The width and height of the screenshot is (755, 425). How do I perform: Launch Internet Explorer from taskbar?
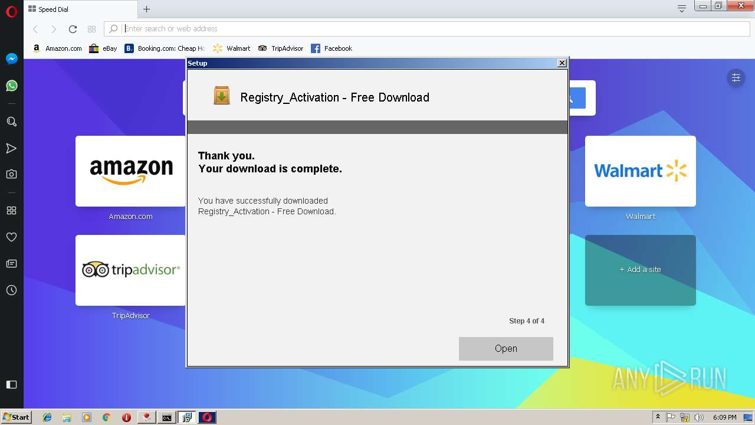click(47, 417)
